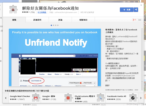Click the Google +1 button
This screenshot has width=146, height=106.
pos(134,20)
